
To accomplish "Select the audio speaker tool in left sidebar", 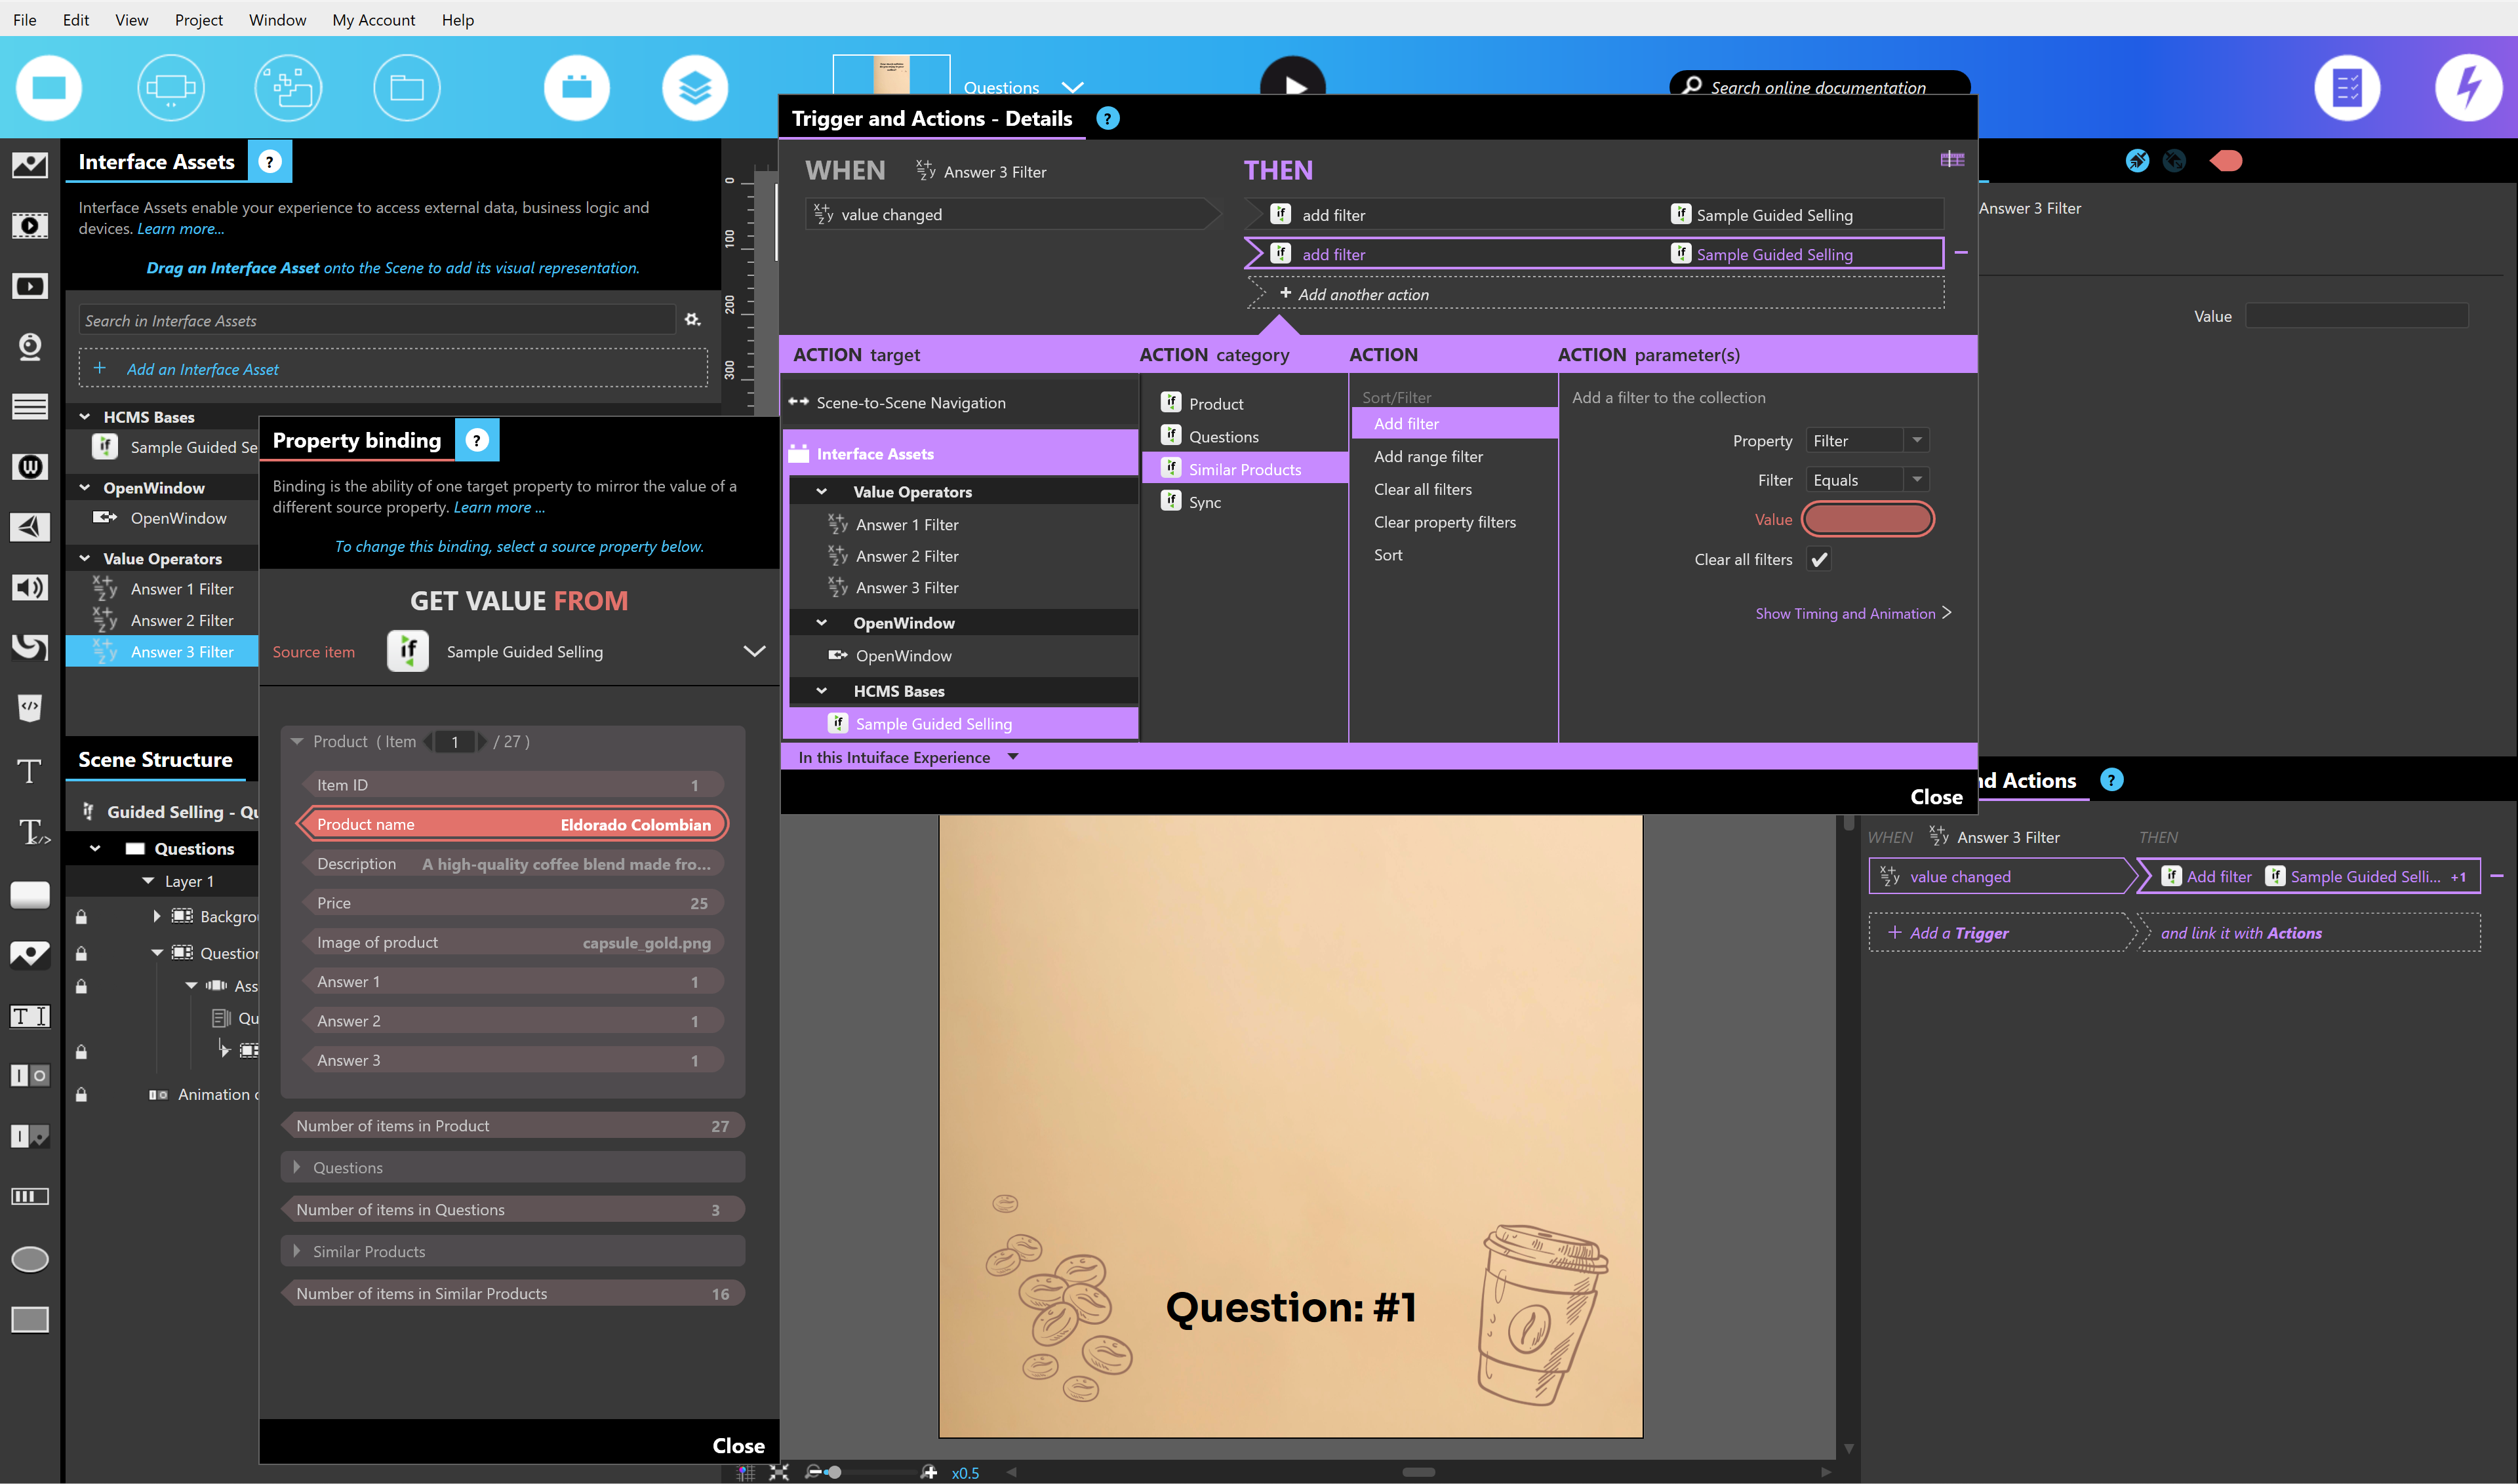I will (x=30, y=587).
